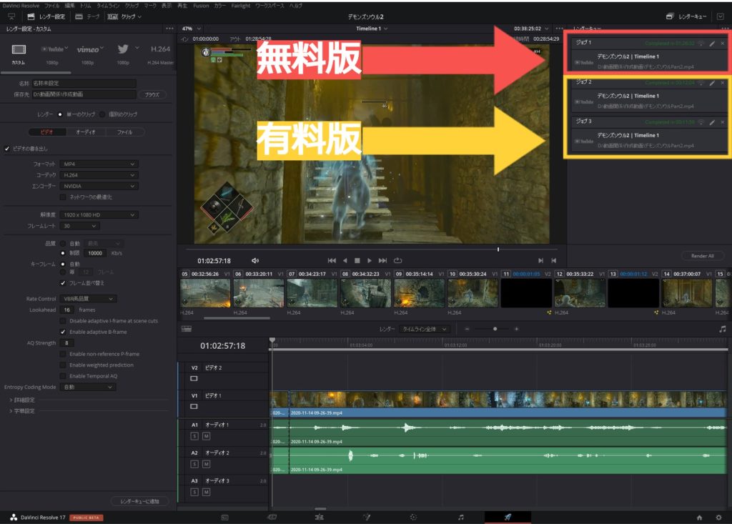Image resolution: width=732 pixels, height=524 pixels.
Task: Select Individual Clips render radio button
Action: coord(102,114)
